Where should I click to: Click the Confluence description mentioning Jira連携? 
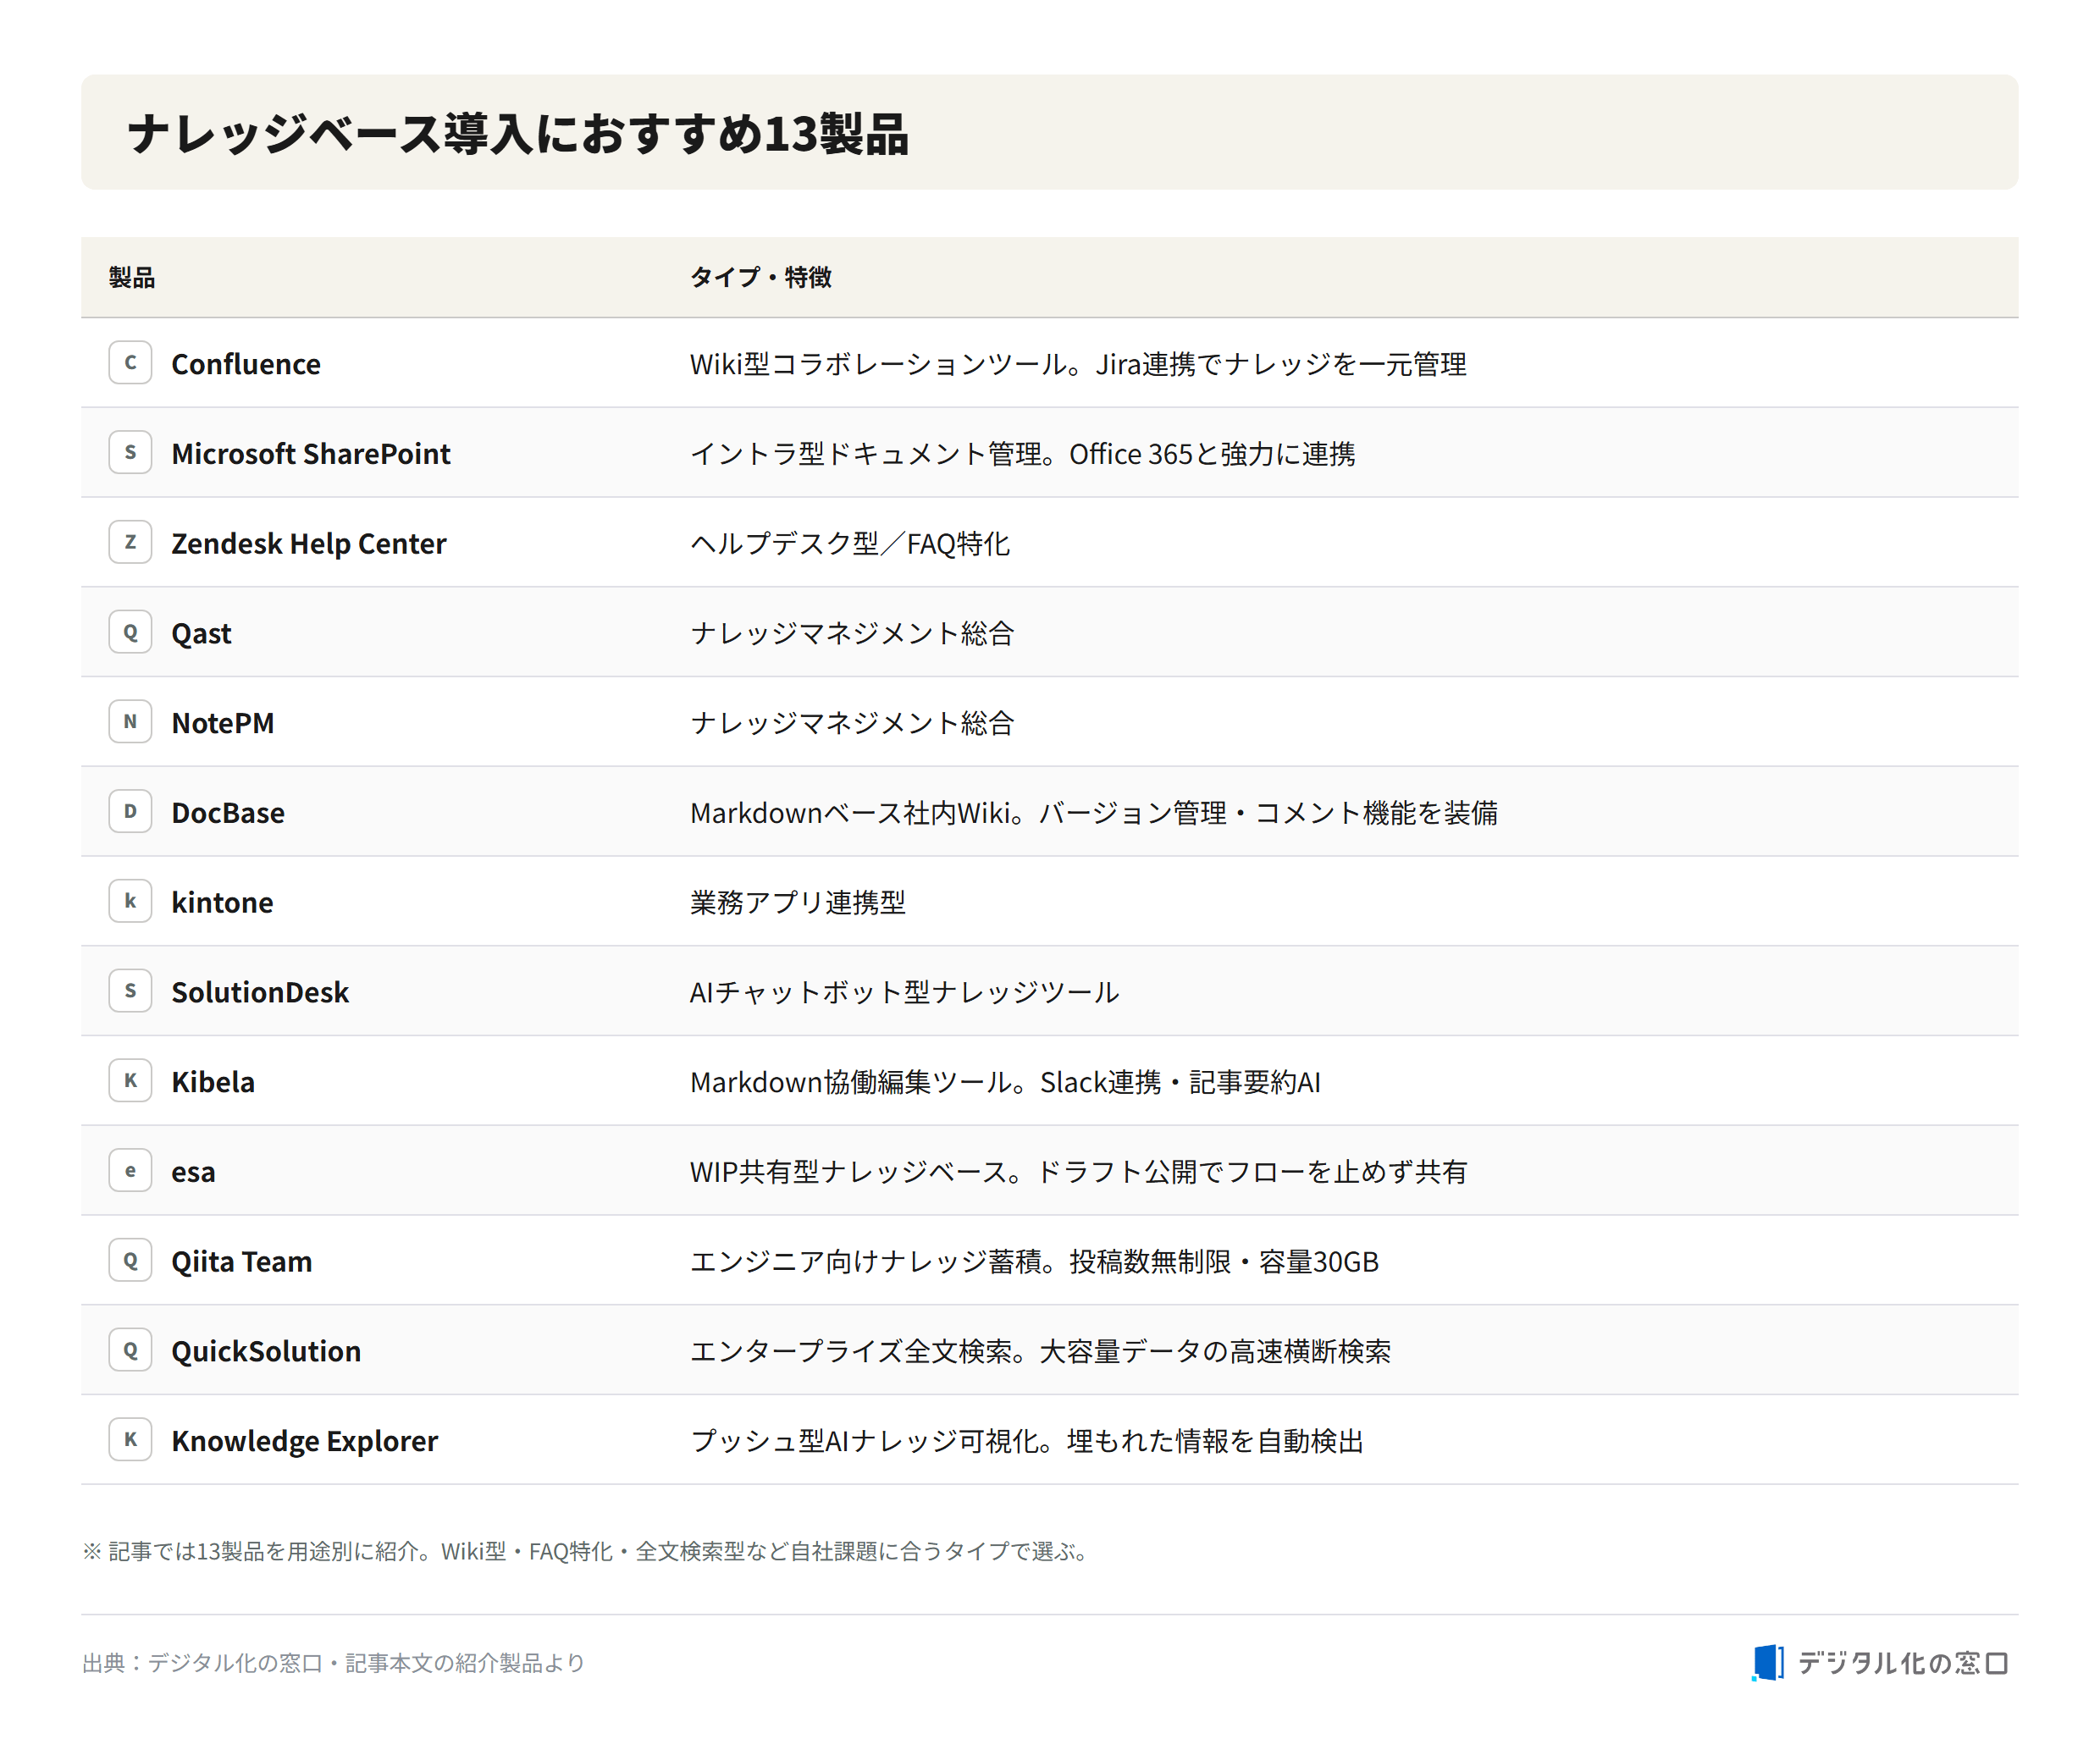pyautogui.click(x=1078, y=364)
